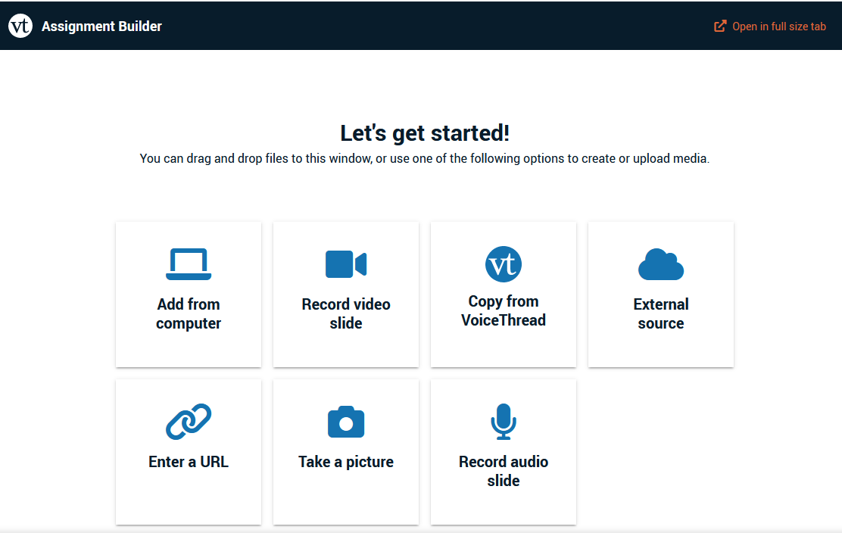Pick the Copy from VoiceThread vt icon
The height and width of the screenshot is (533, 842).
click(x=504, y=264)
